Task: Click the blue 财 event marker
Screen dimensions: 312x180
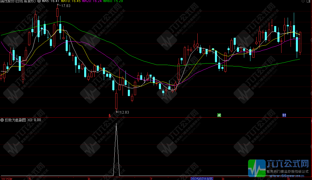Action: (x=284, y=115)
